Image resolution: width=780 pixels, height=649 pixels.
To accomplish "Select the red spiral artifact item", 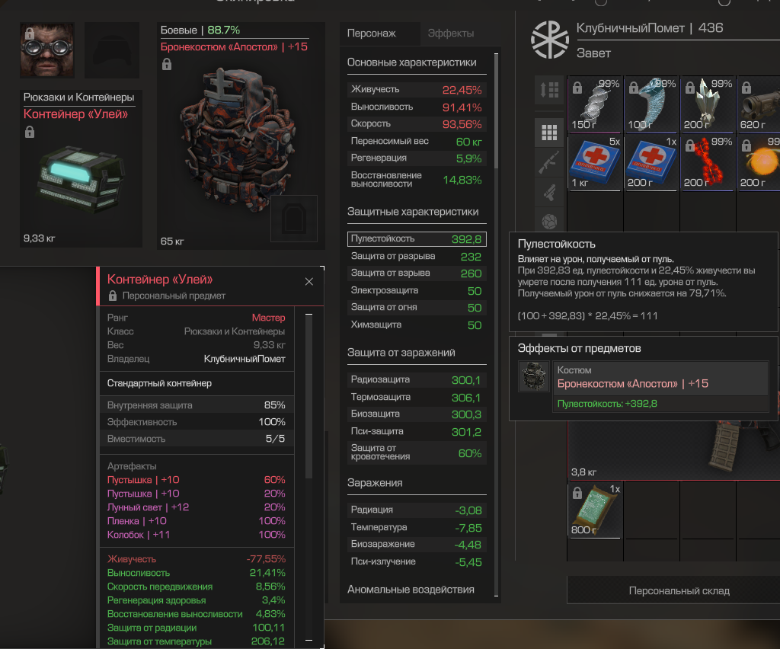I will (708, 162).
